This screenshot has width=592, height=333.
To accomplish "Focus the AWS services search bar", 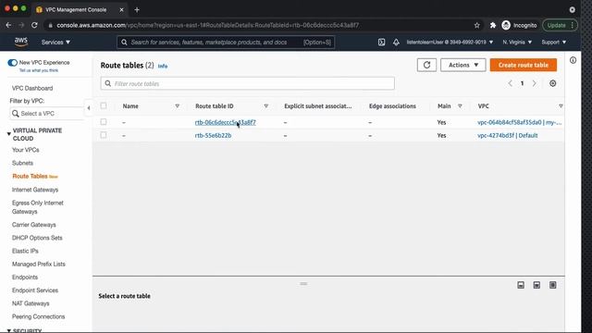I will click(226, 43).
